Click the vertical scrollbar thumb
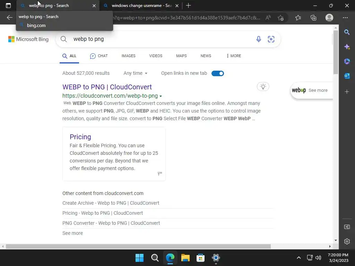355x266 pixels. 336,52
